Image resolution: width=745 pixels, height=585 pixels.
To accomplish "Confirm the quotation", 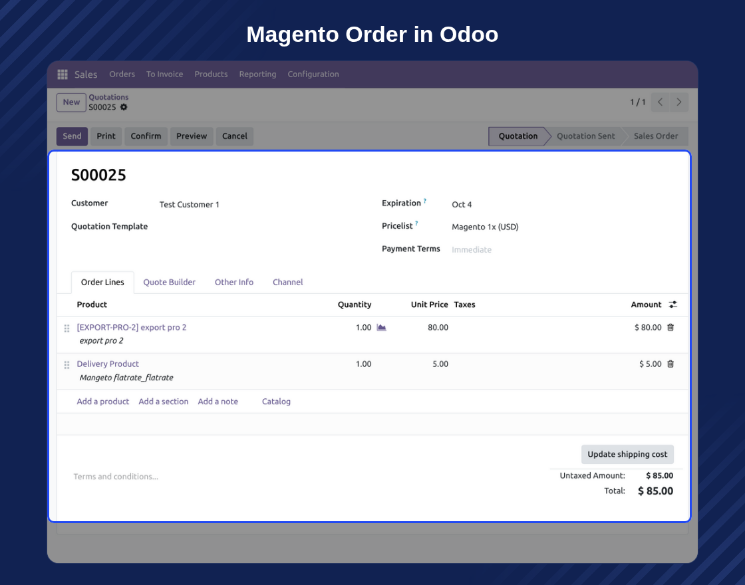I will click(x=146, y=136).
